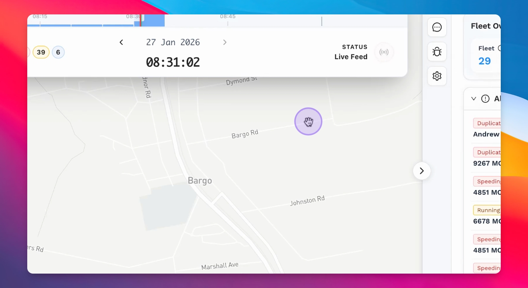Screen dimensions: 528x288
Task: Open settings via the gear icon
Action: click(437, 76)
